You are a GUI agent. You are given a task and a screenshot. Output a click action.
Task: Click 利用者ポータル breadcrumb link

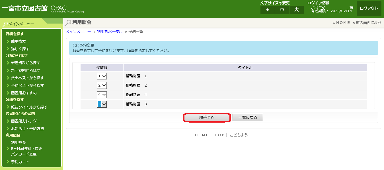(110, 32)
